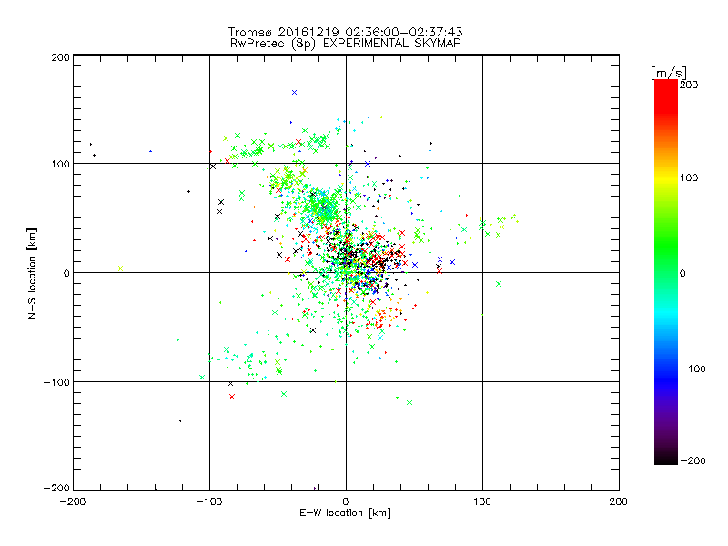The height and width of the screenshot is (546, 728).
Task: Click the E-W axis tick label "-200"
Action: (x=73, y=501)
